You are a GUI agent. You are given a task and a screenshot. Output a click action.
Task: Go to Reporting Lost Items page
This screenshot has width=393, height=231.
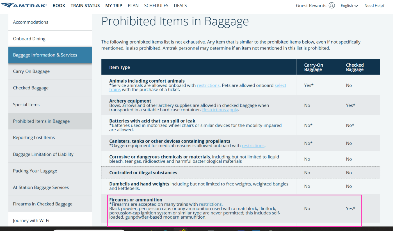34,138
